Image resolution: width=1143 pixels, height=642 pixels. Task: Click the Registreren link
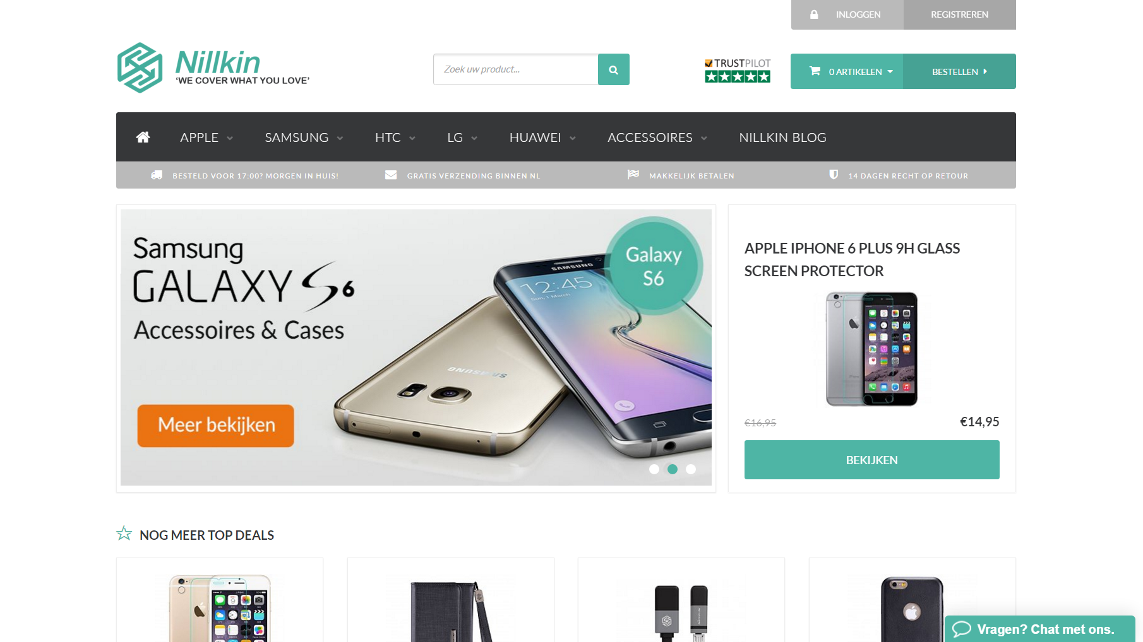pos(959,15)
